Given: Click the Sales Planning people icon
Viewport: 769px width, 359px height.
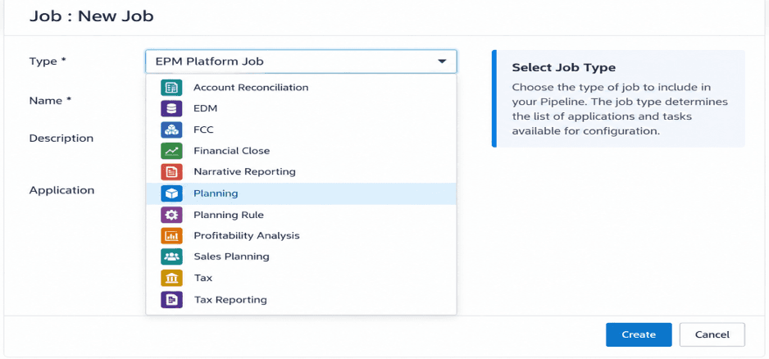Looking at the screenshot, I should [171, 257].
